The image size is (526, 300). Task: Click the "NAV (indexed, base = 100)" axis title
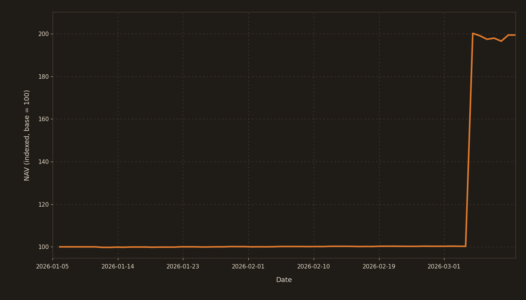click(27, 135)
